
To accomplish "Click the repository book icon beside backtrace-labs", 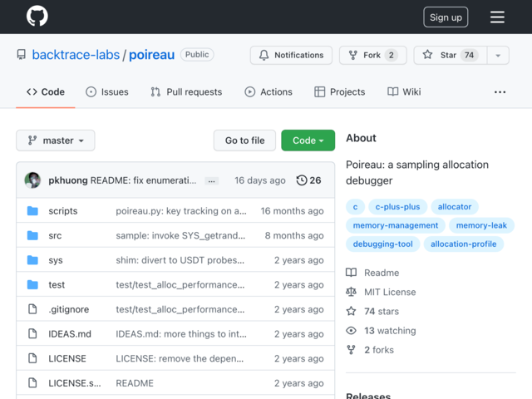I will [x=22, y=55].
